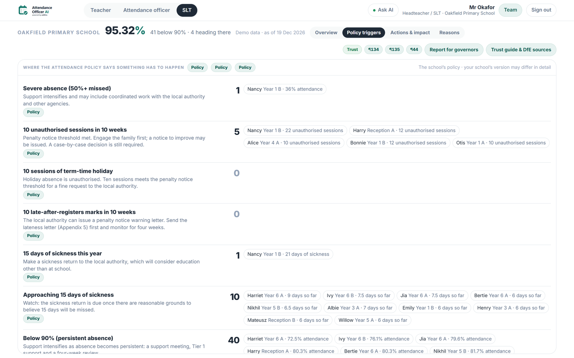The height and width of the screenshot is (358, 574).
Task: Open the Ask AI assistant
Action: pyautogui.click(x=383, y=10)
